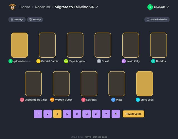Click the pencil icon to edit room title

(97, 7)
